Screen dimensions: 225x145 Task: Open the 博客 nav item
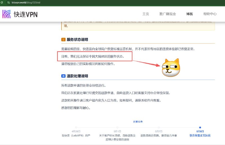[190, 14]
